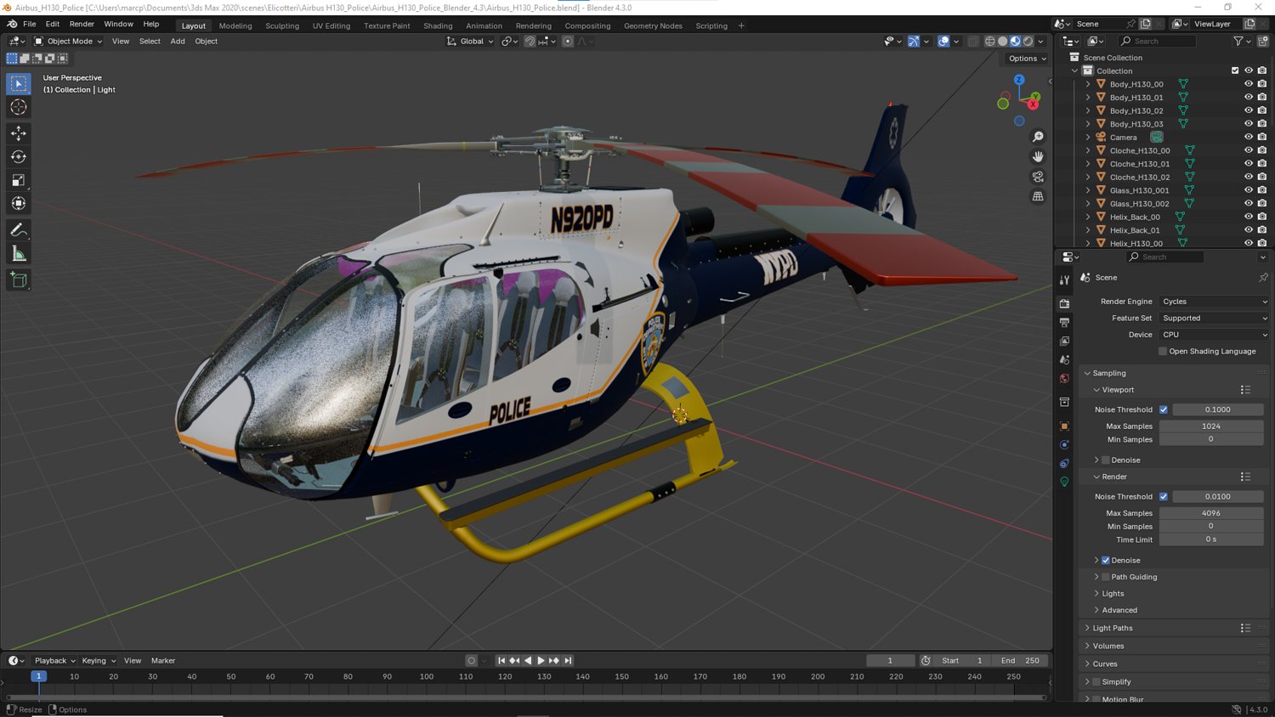Open the Edit menu
The height and width of the screenshot is (717, 1275).
click(x=53, y=25)
